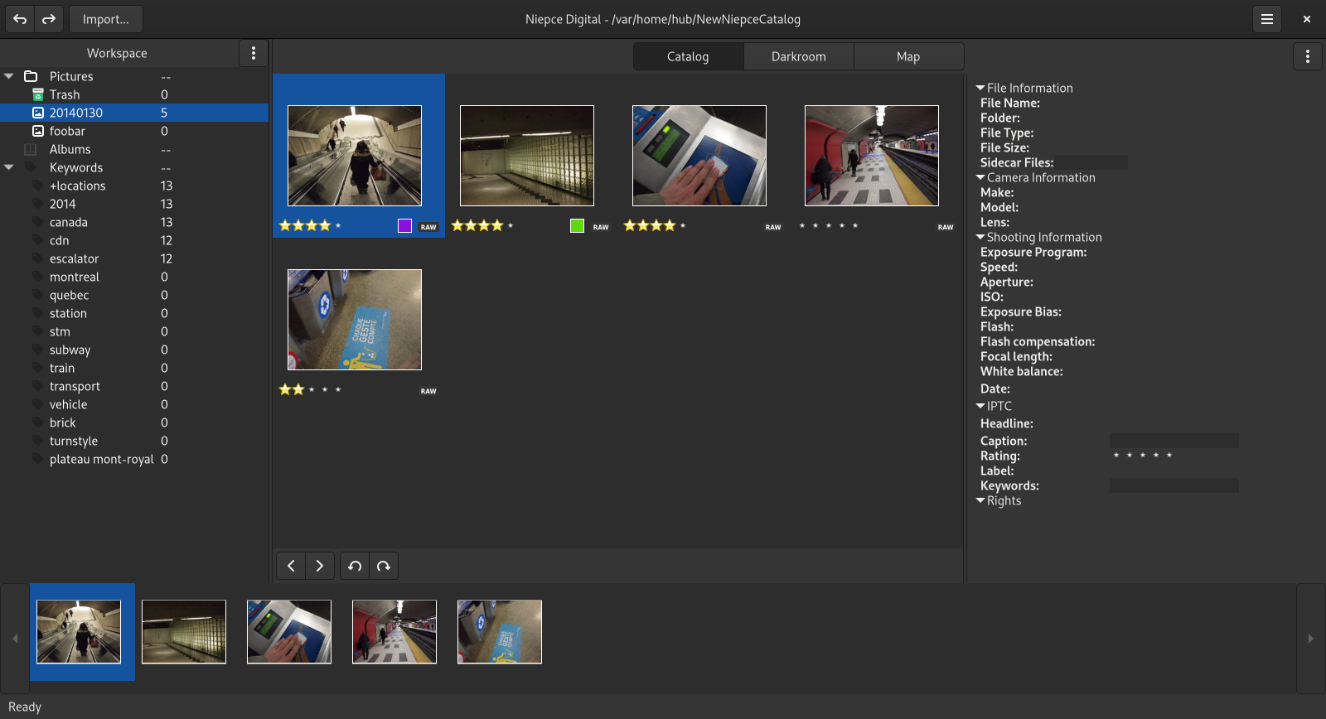This screenshot has width=1326, height=719.
Task: Click RAW badge on platform photo
Action: click(946, 227)
